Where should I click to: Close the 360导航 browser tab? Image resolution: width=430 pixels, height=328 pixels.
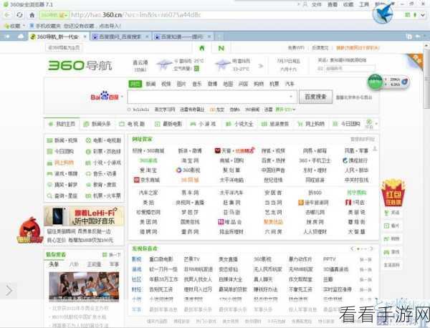coord(85,37)
